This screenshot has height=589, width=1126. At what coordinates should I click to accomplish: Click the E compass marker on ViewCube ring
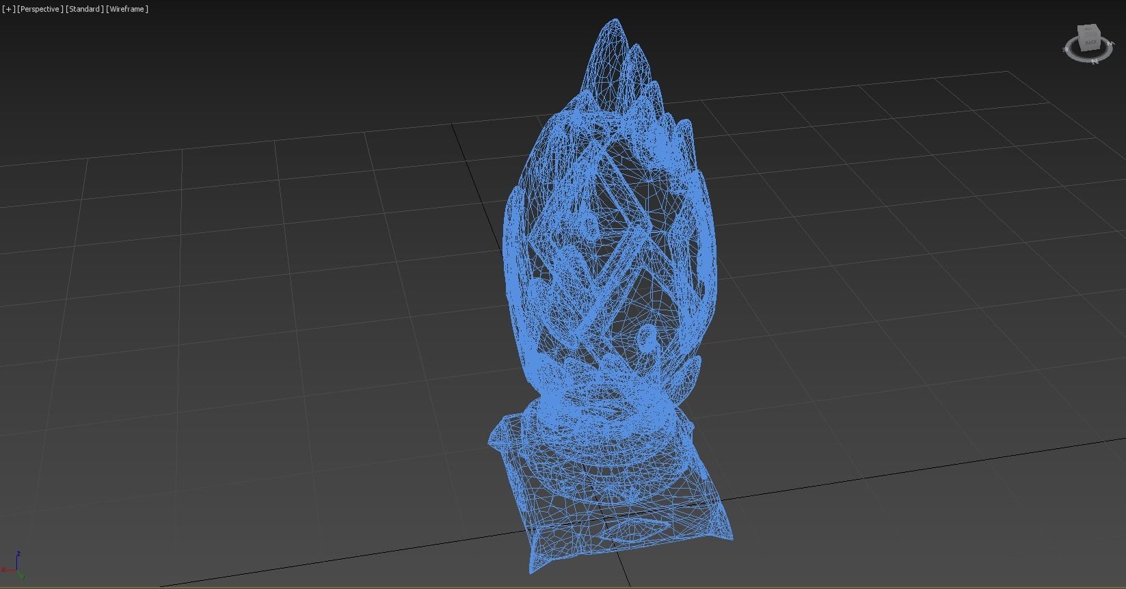1064,49
